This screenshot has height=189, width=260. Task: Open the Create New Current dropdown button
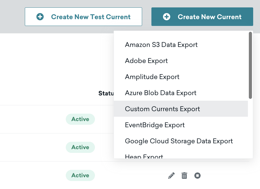coord(202,17)
